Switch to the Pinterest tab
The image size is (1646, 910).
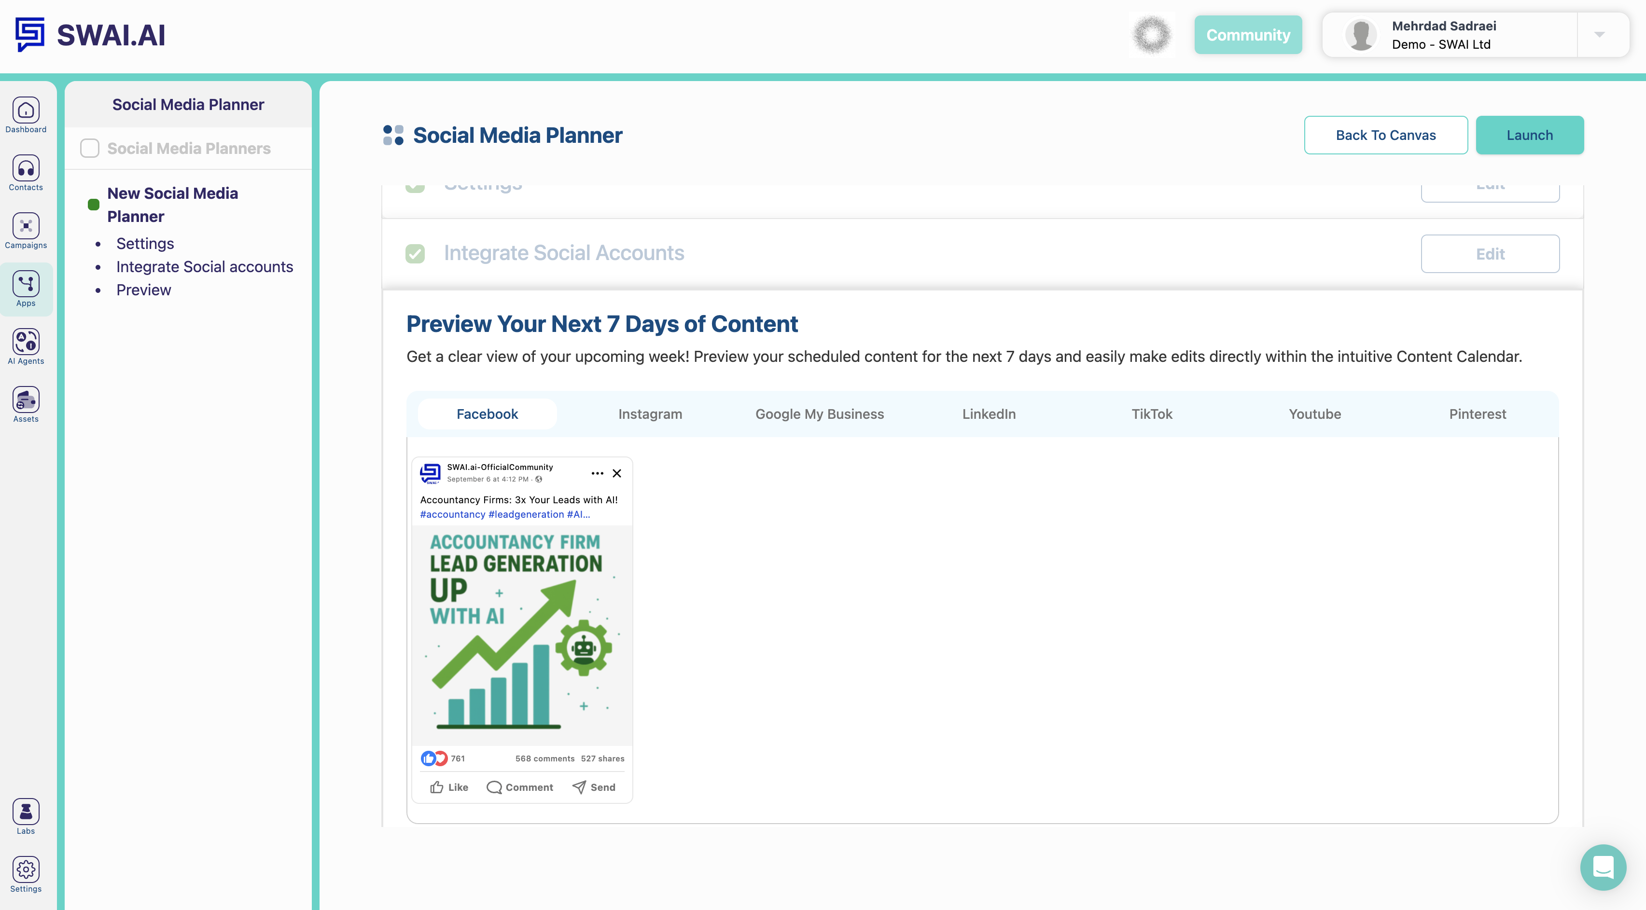(x=1478, y=414)
